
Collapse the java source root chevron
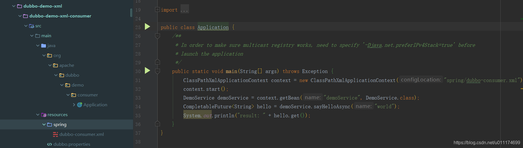click(x=38, y=45)
